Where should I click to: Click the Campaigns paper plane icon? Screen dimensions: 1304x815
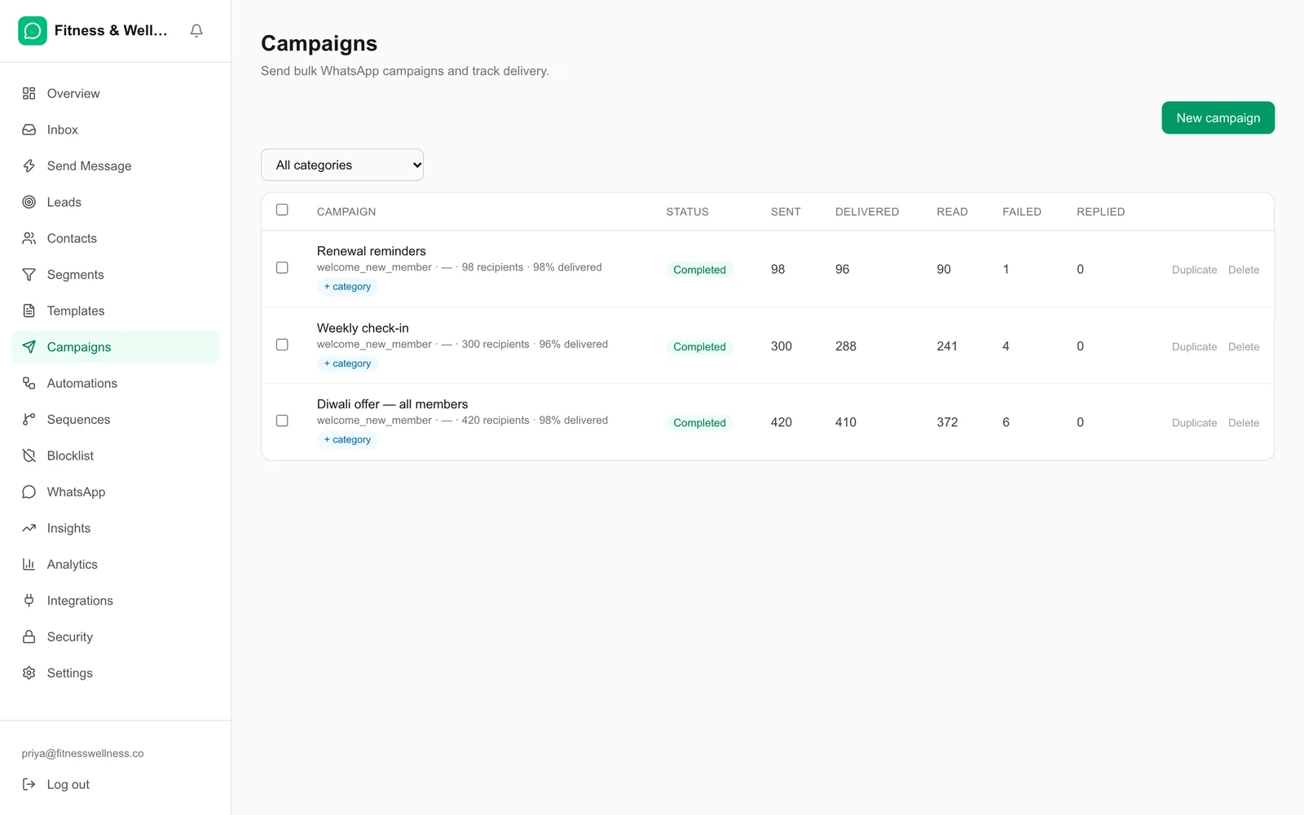29,347
